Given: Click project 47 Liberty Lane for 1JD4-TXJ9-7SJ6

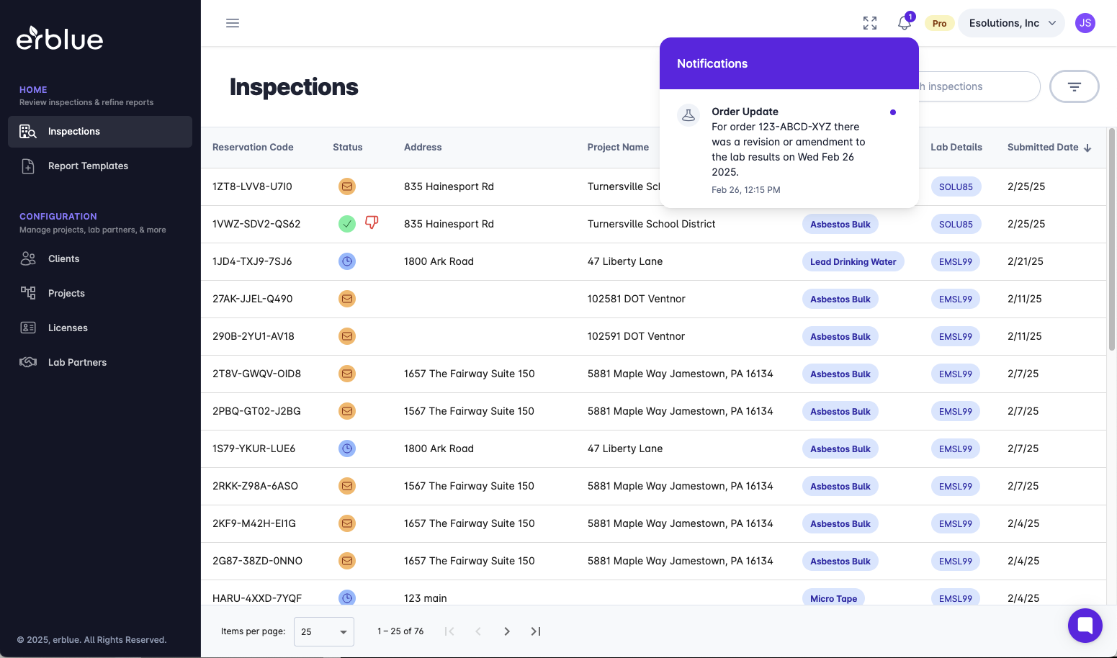Looking at the screenshot, I should click(625, 261).
